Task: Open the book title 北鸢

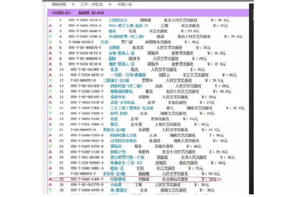Action: tap(114, 69)
